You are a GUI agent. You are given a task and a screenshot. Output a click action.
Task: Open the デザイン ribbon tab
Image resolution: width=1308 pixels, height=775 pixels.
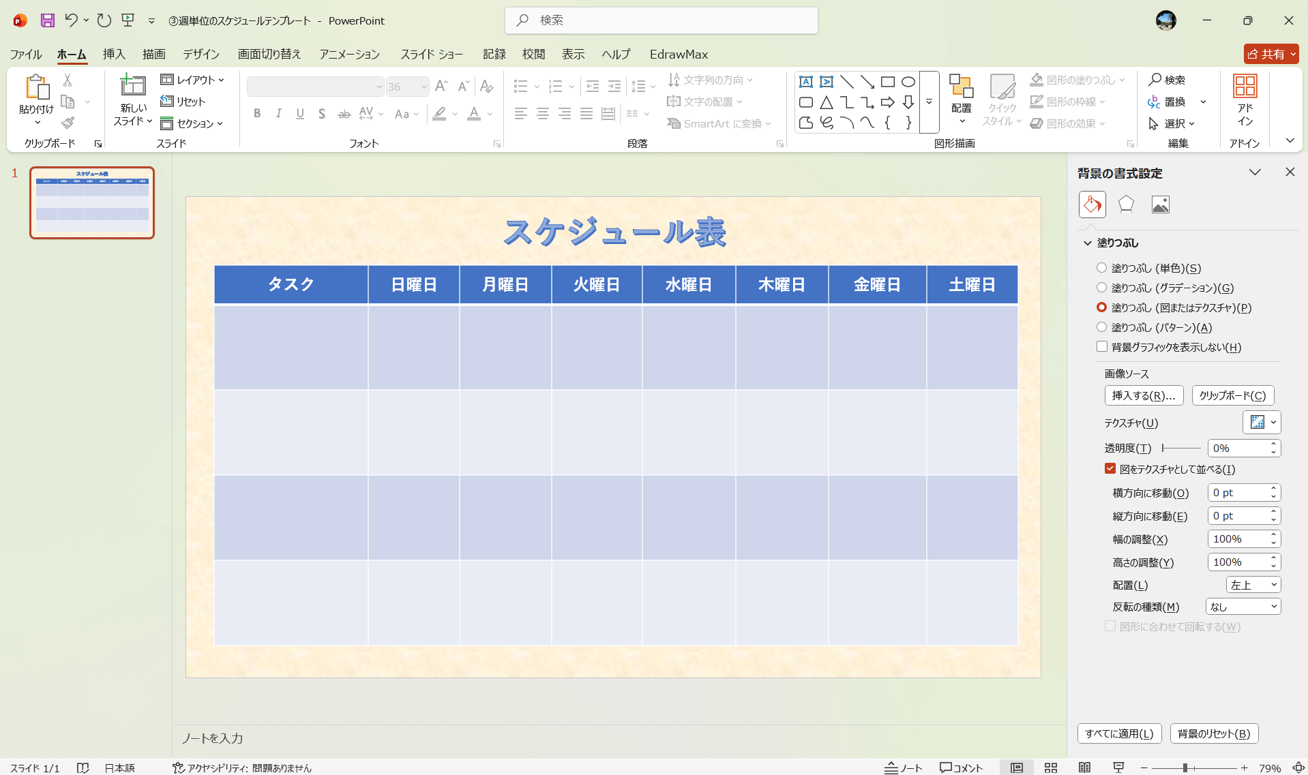pos(200,54)
